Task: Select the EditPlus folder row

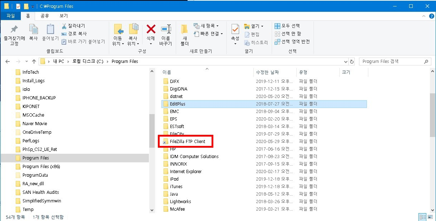Action: [264, 104]
